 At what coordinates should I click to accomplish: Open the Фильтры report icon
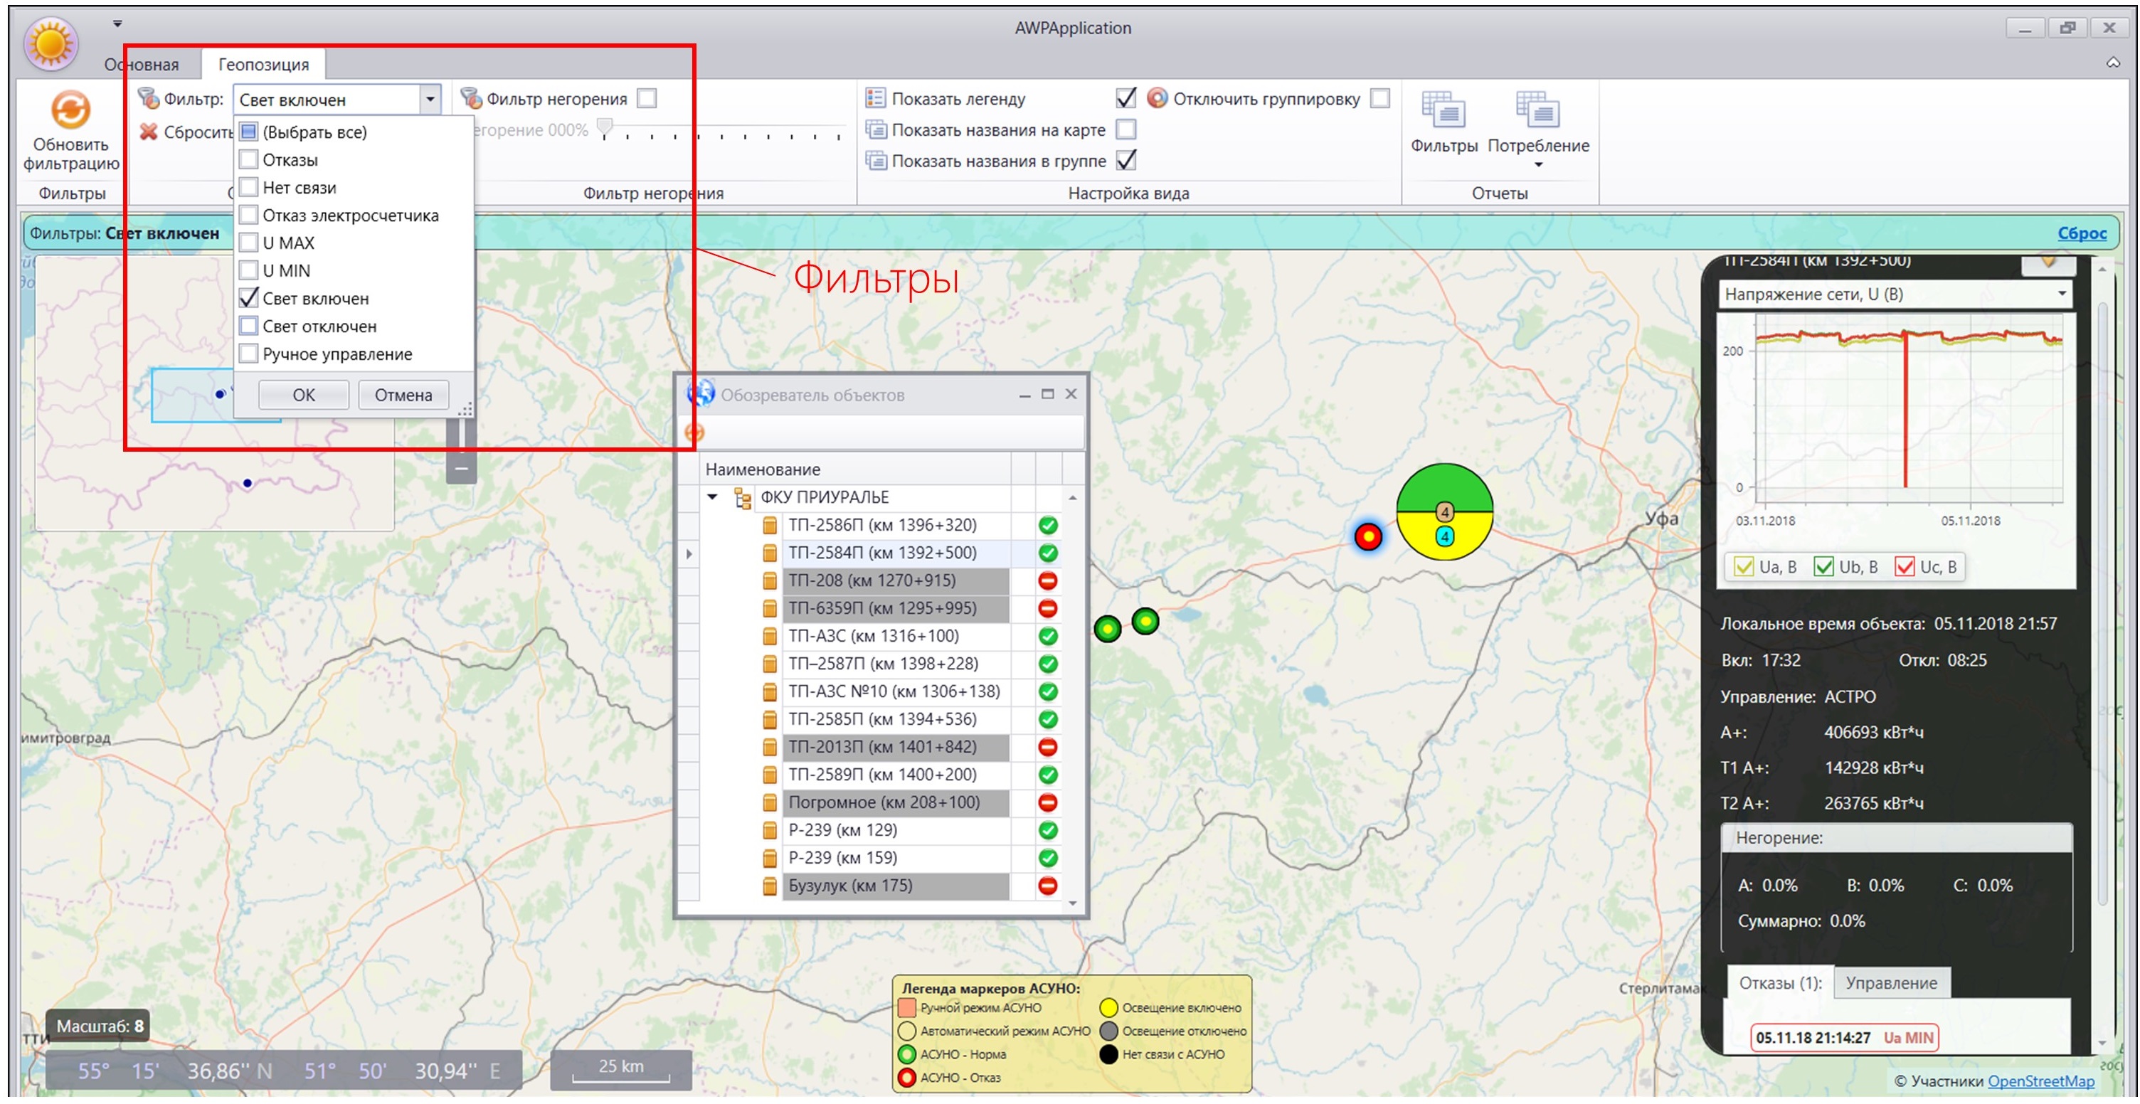[1443, 110]
